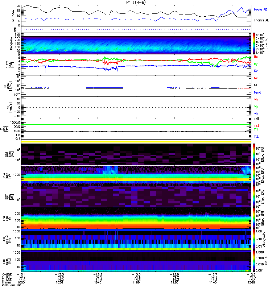Select the Kyoto AE legend label
This screenshot has width=272, height=290.
(x=260, y=9)
